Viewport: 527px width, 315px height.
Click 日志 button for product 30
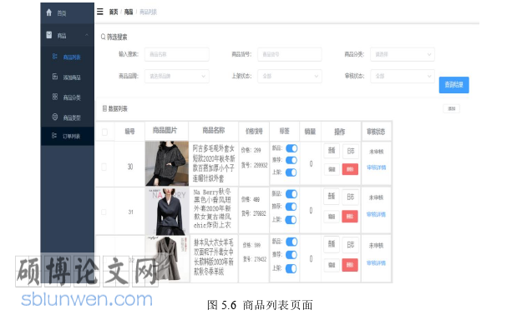point(351,152)
